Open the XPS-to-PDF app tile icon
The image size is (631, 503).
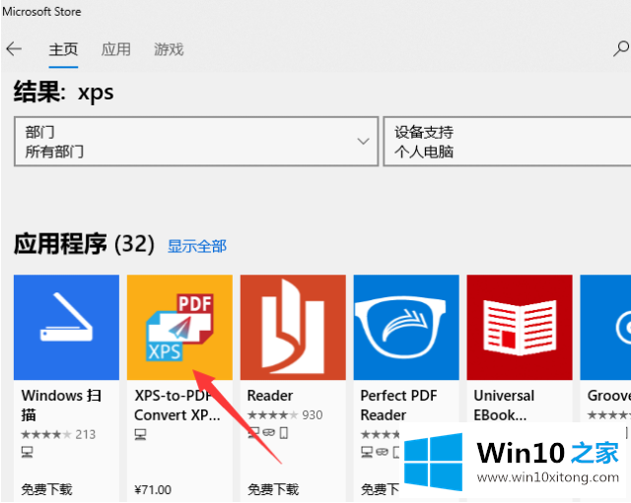179,328
